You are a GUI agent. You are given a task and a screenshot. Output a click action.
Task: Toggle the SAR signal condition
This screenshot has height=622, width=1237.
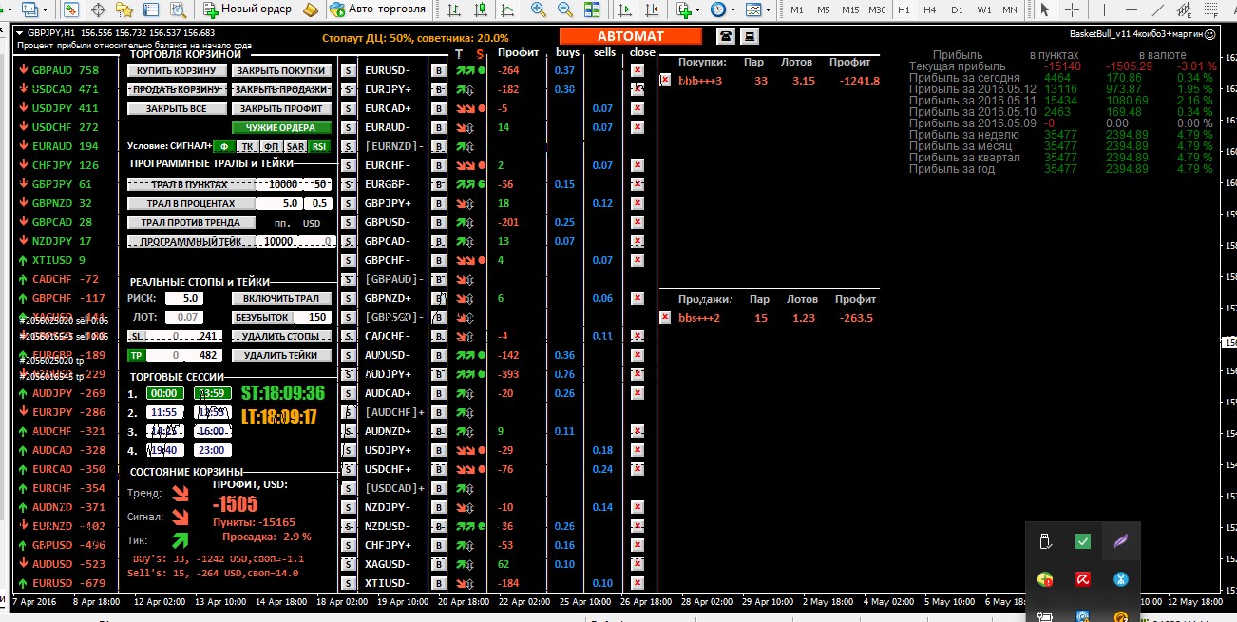295,146
